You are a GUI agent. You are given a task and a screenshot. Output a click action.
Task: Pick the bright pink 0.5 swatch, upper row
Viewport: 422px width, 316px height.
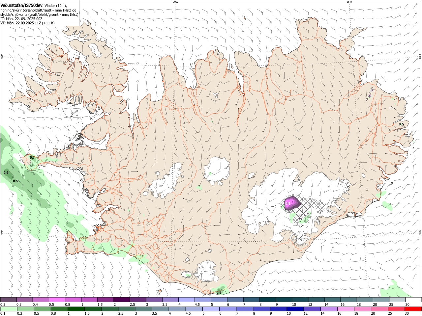point(57,300)
